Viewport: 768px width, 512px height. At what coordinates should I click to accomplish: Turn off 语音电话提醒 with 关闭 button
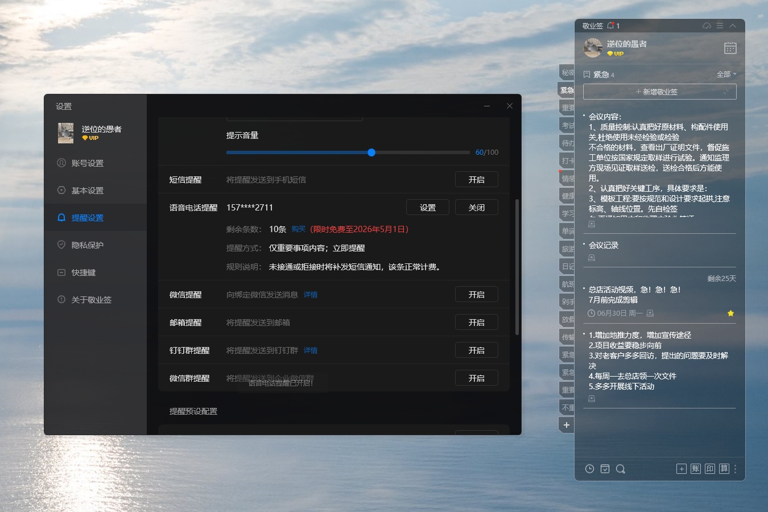[x=477, y=208]
